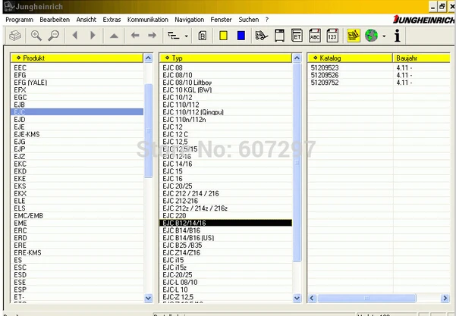456x316 pixels.
Task: Click the globe language icon
Action: click(x=371, y=36)
